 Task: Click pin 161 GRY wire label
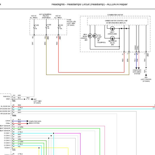click(17, 95)
